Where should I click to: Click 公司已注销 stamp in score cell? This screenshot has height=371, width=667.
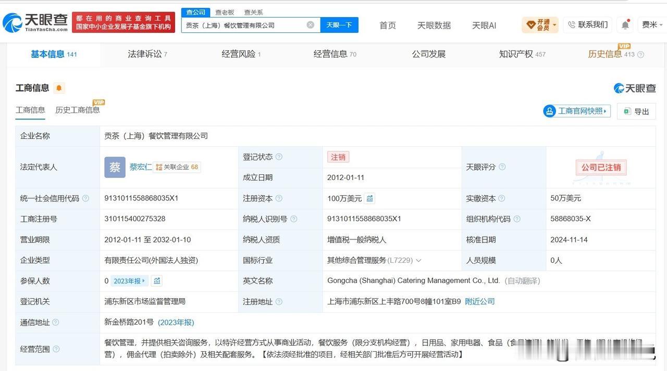pyautogui.click(x=601, y=168)
